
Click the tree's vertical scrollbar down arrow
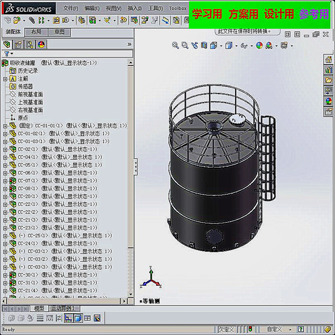pyautogui.click(x=130, y=294)
